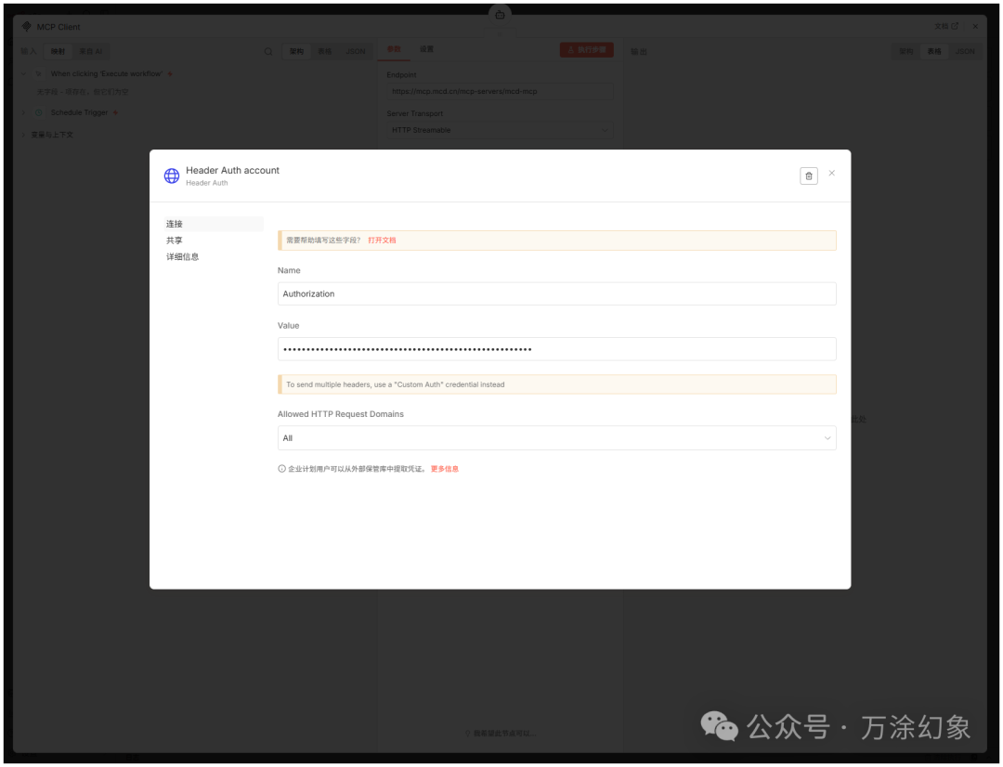The image size is (1003, 767).
Task: Switch output panel to JSON view
Action: (965, 51)
